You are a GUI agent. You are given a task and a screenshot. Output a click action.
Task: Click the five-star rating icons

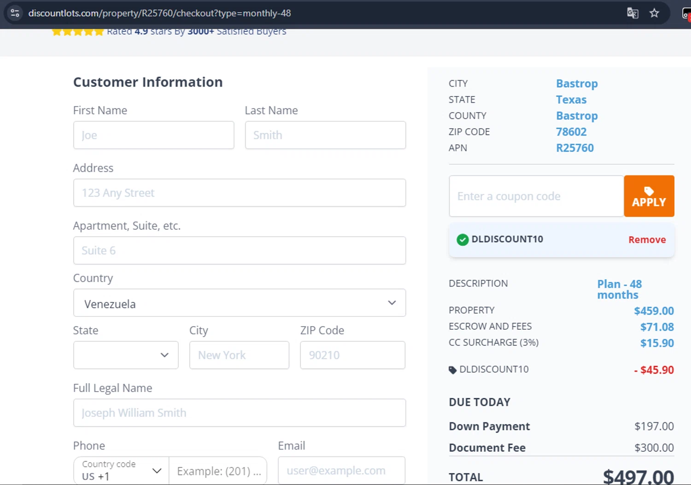coord(77,32)
